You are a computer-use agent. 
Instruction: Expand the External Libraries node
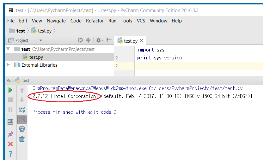(8, 65)
